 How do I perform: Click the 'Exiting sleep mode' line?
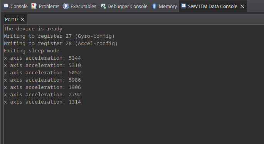click(x=32, y=51)
